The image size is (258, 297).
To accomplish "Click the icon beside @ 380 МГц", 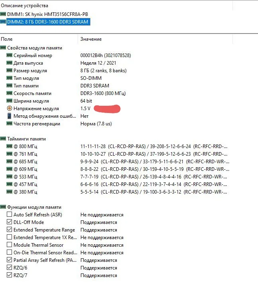I will 9,192.
